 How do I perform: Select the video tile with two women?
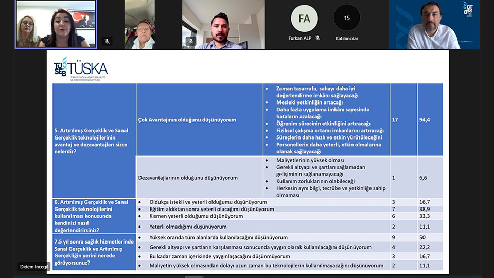coord(56,24)
